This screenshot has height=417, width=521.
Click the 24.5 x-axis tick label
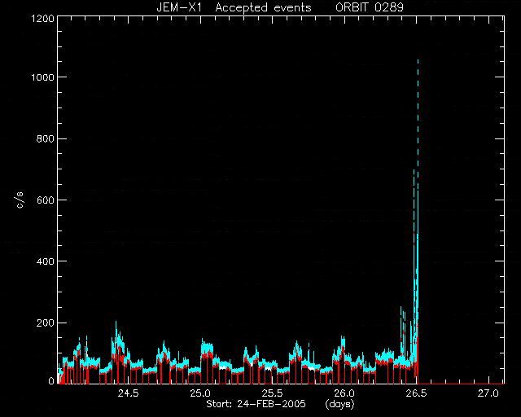(128, 393)
